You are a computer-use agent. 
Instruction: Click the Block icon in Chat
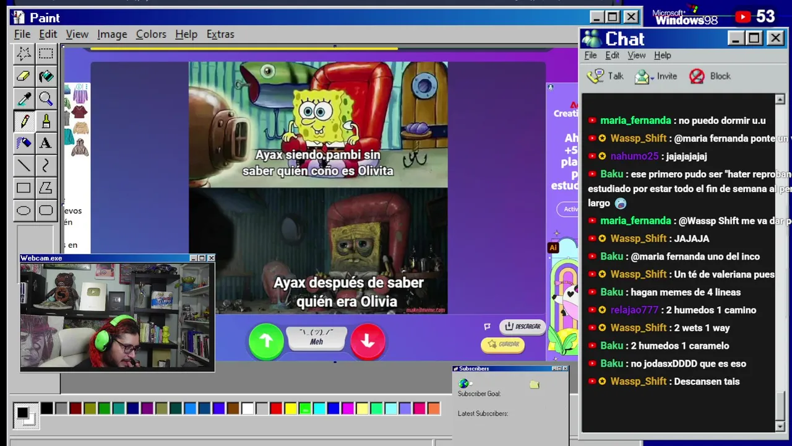coord(697,76)
